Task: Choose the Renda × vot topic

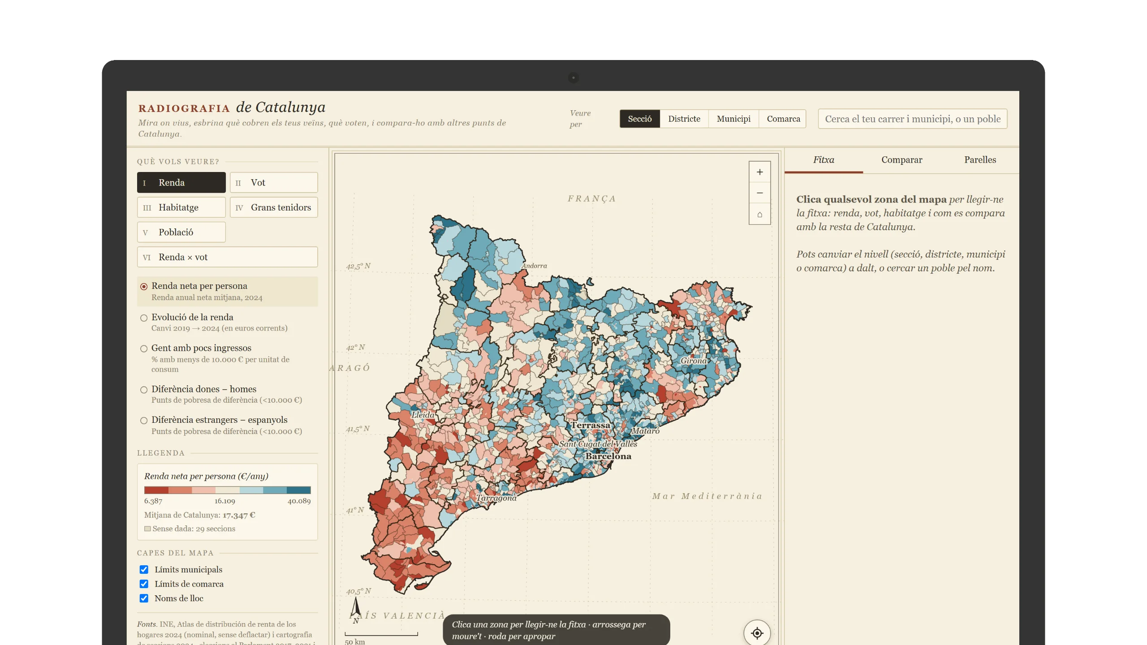Action: click(x=227, y=257)
